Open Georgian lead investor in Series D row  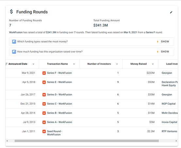[167, 95]
